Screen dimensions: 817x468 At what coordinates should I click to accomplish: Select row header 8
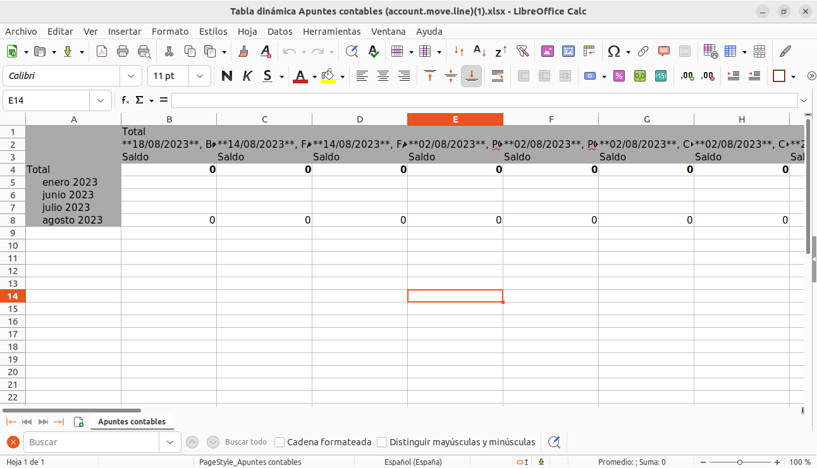pyautogui.click(x=13, y=220)
